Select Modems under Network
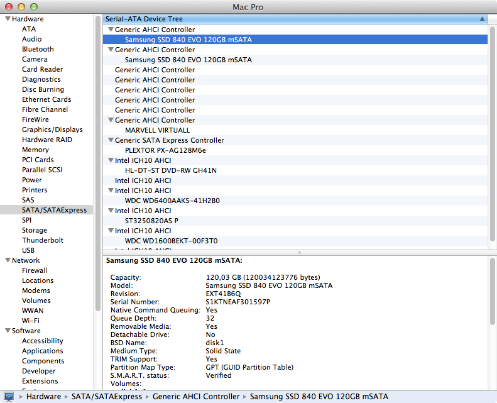497x403 pixels. pos(36,290)
